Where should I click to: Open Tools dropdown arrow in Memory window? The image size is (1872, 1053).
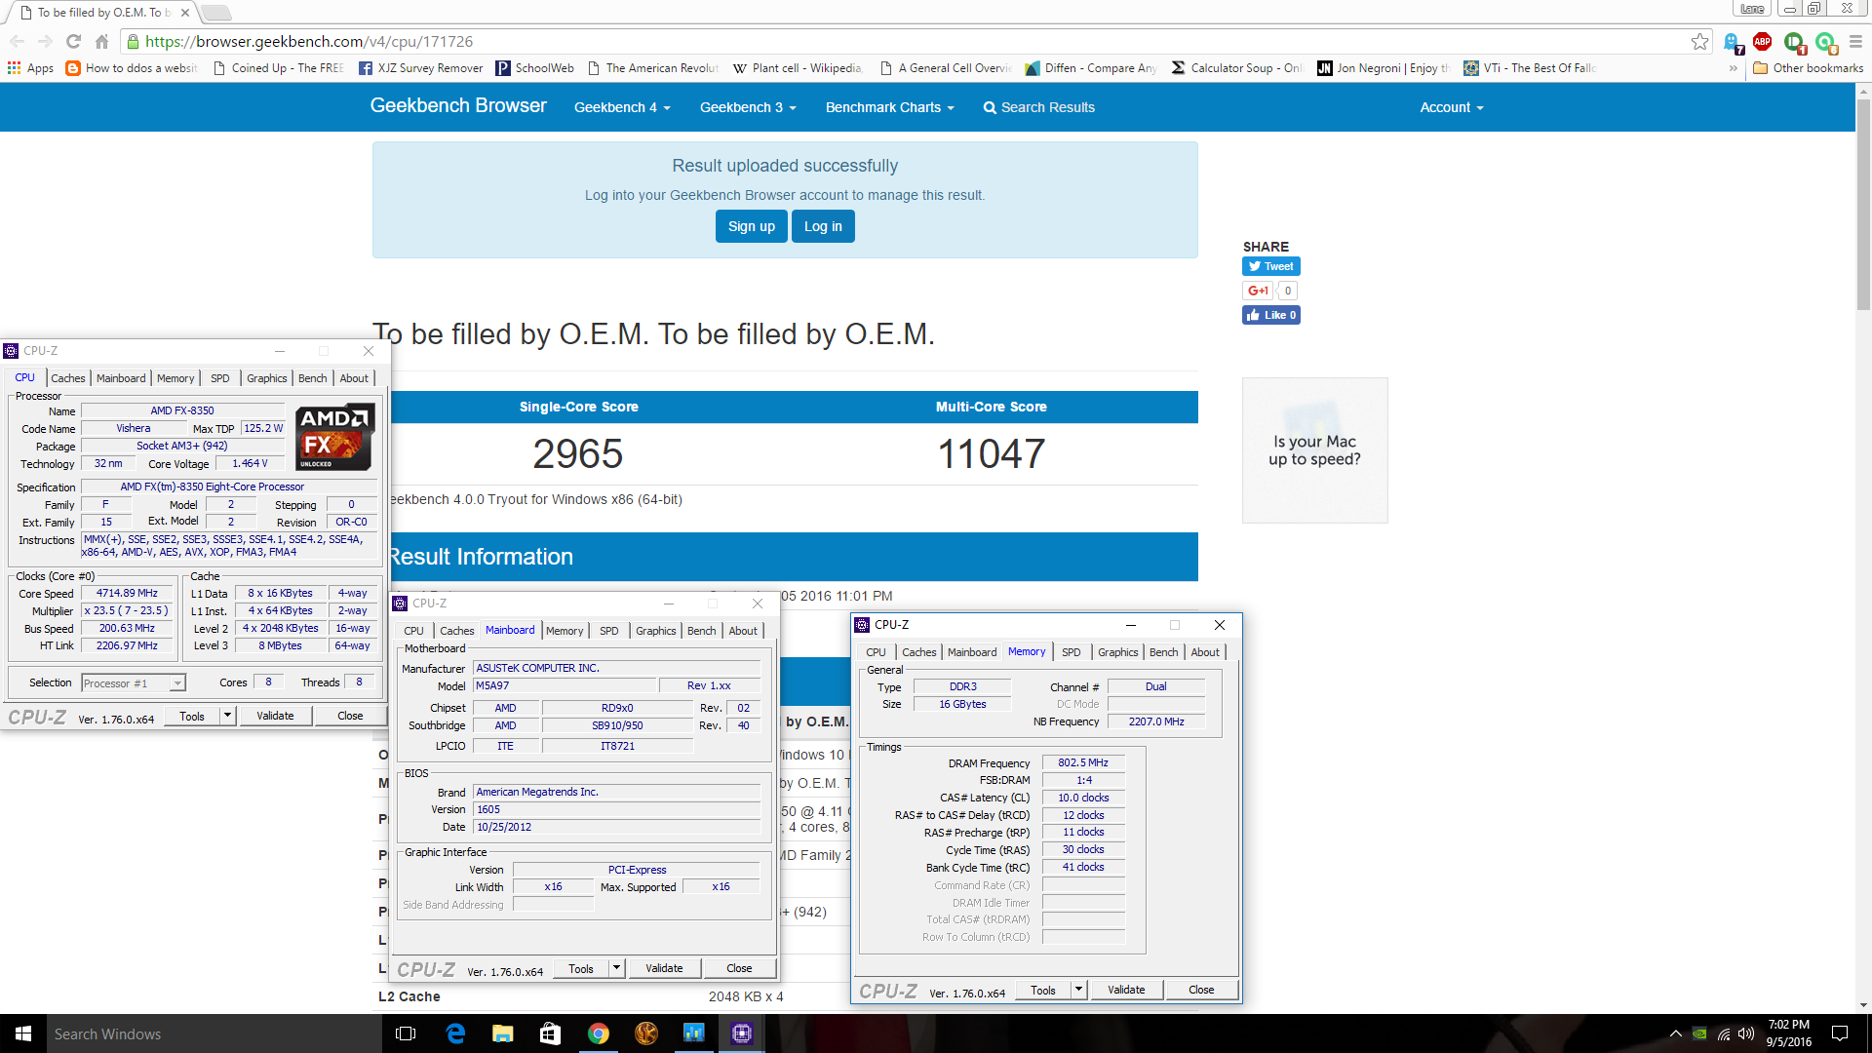[x=1078, y=990]
